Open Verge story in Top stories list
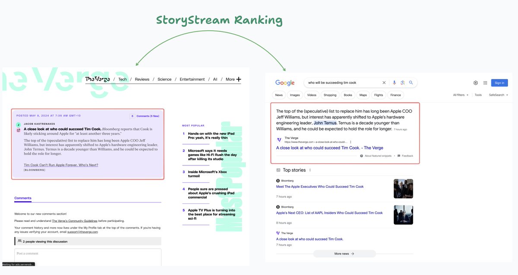The height and width of the screenshot is (275, 518). click(310, 239)
